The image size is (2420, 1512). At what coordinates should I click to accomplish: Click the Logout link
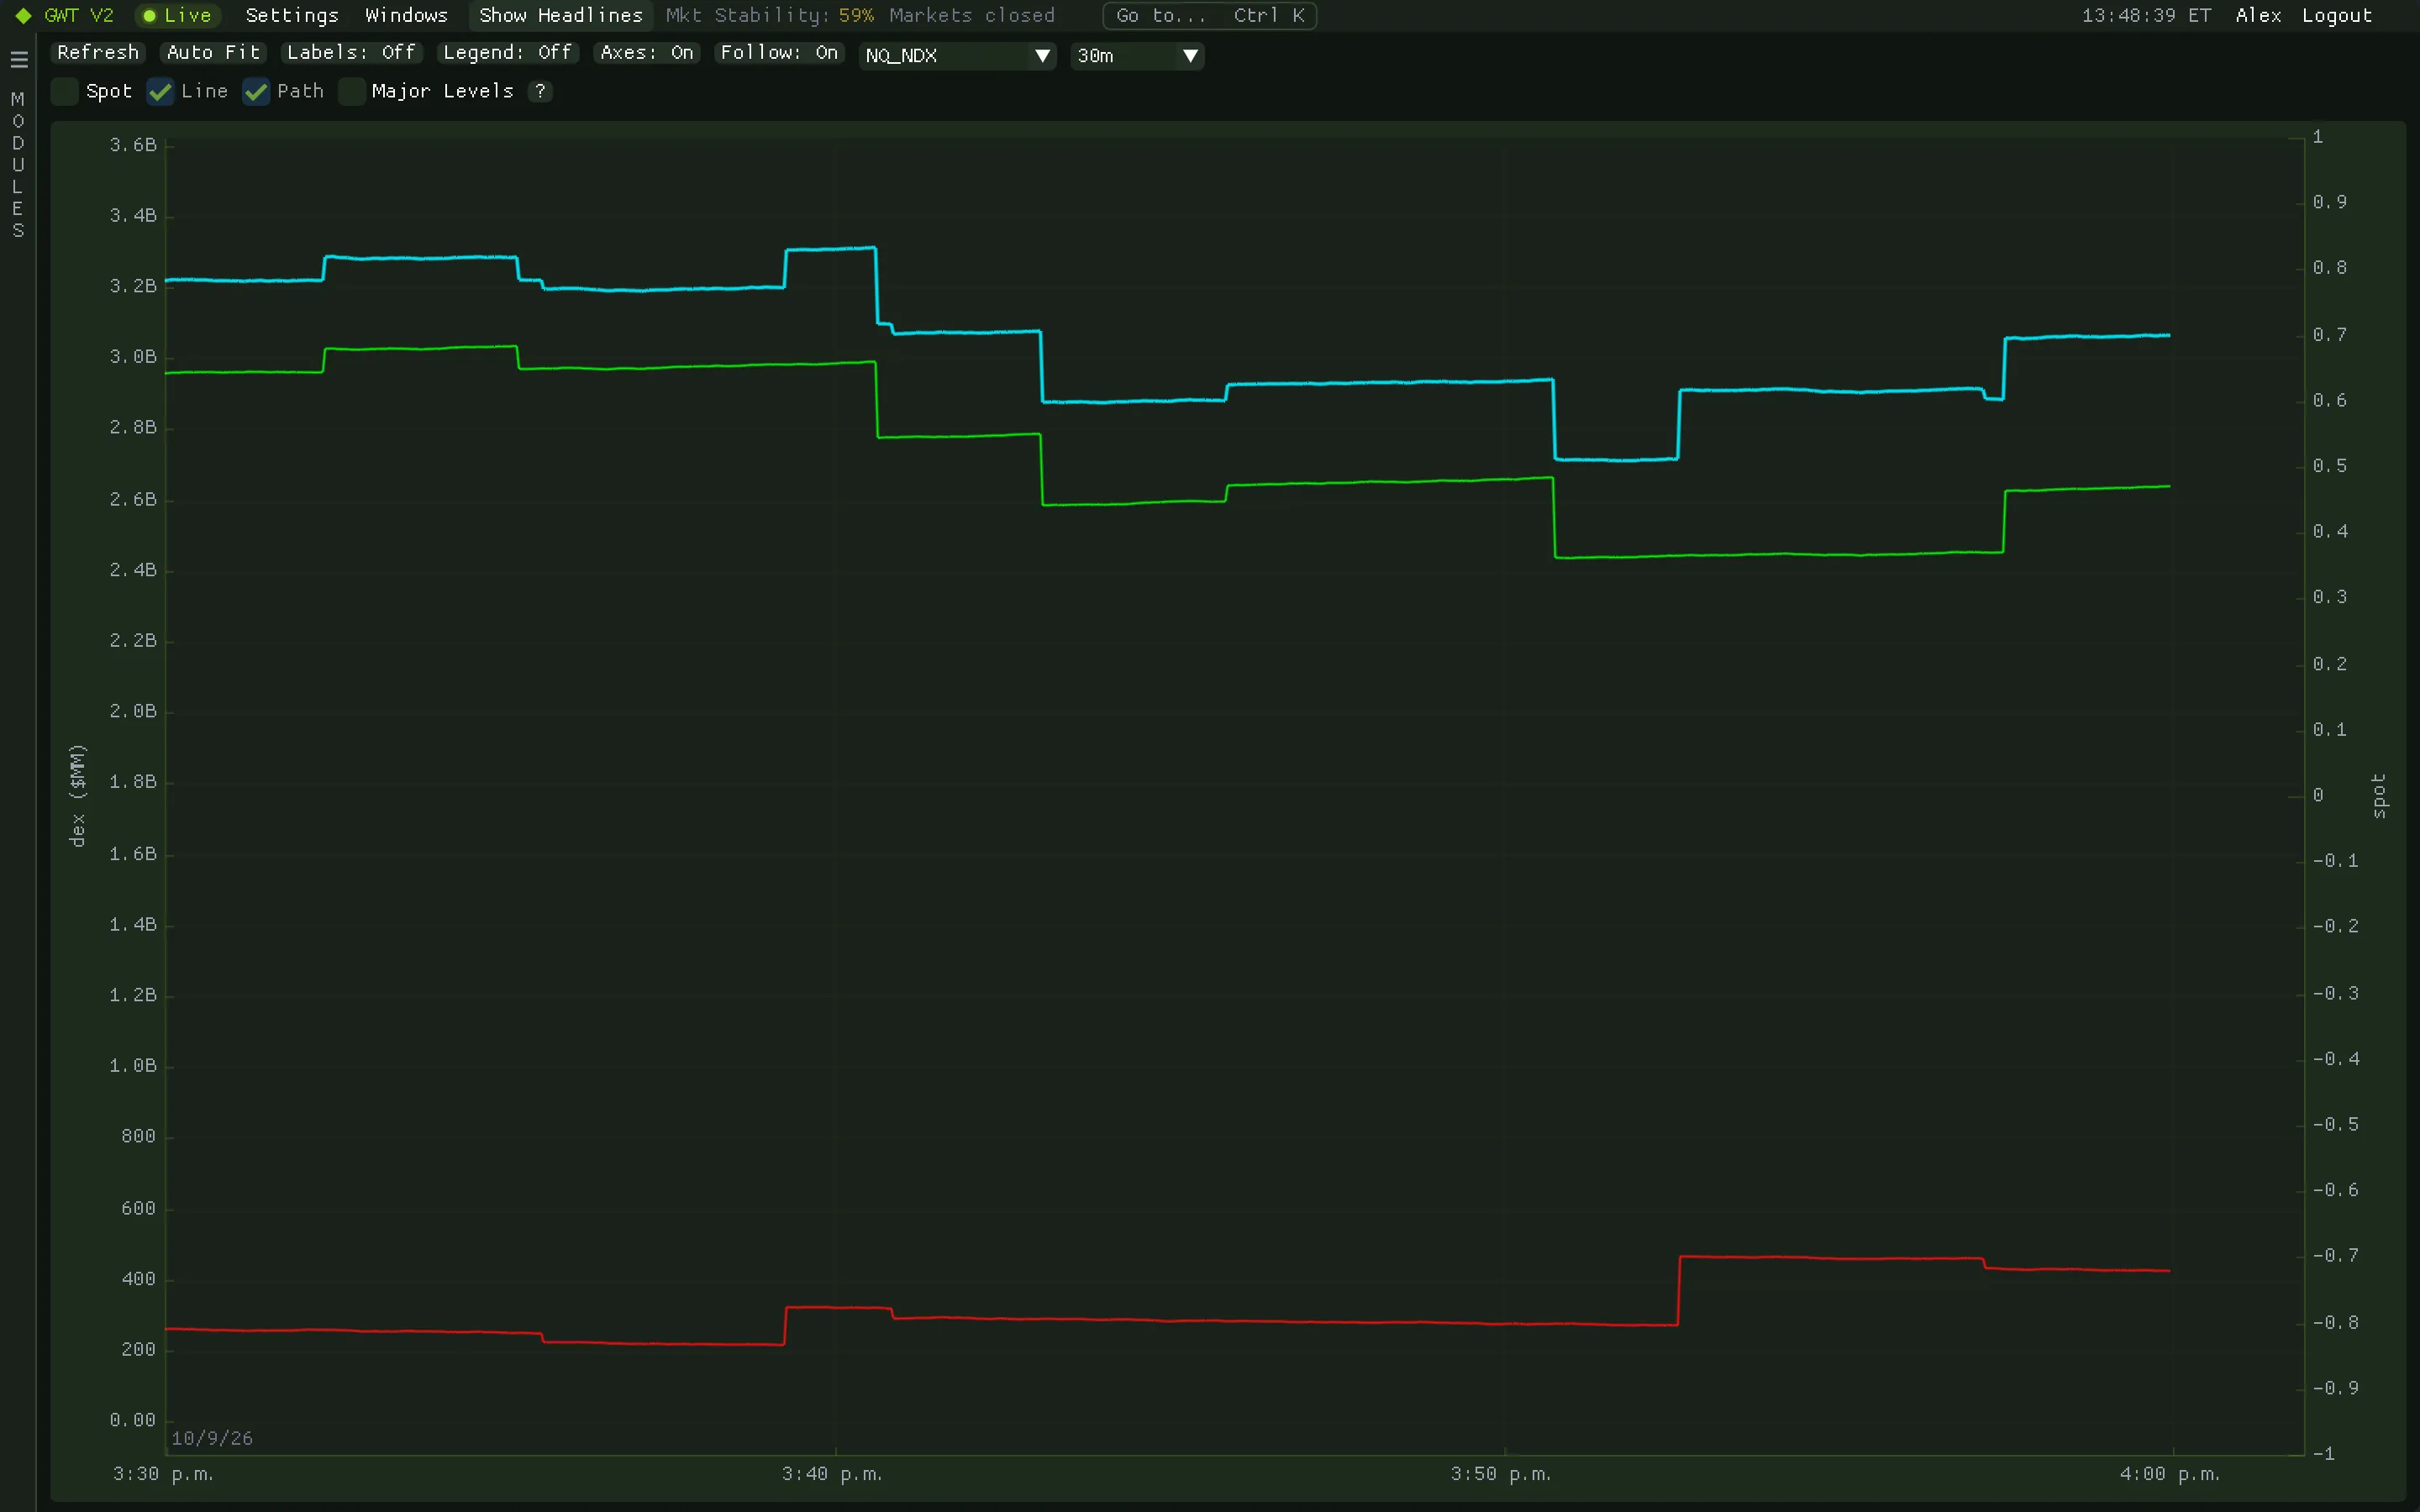pos(2337,16)
